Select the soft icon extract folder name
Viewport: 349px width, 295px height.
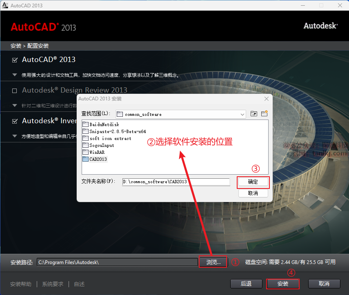pyautogui.click(x=110, y=138)
